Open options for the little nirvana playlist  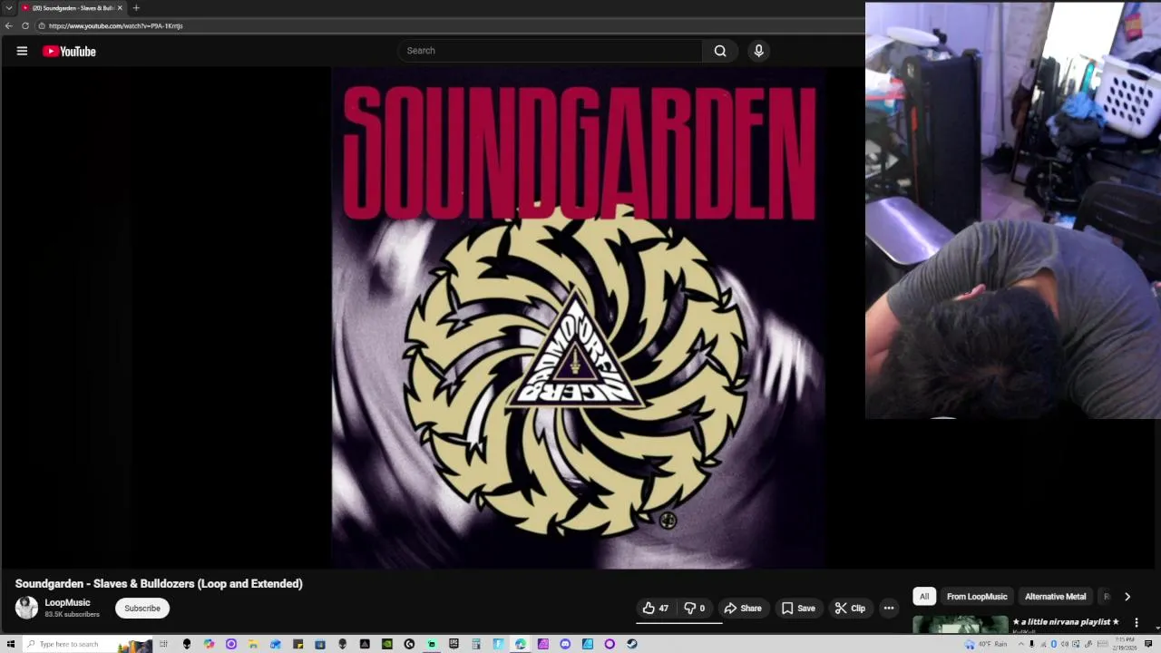(1136, 623)
